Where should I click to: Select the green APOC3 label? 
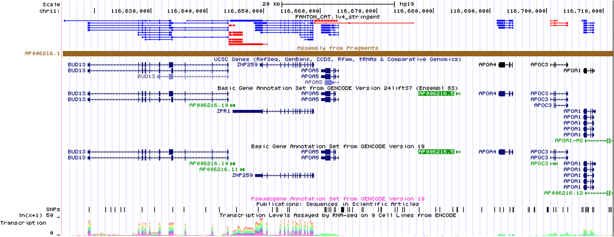pos(539,164)
